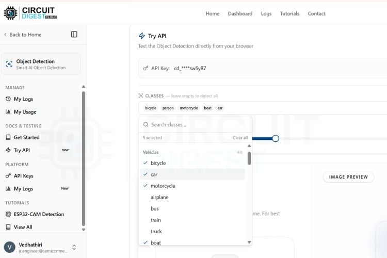Click the sidebar scroll down arrow

pyautogui.click(x=84, y=230)
